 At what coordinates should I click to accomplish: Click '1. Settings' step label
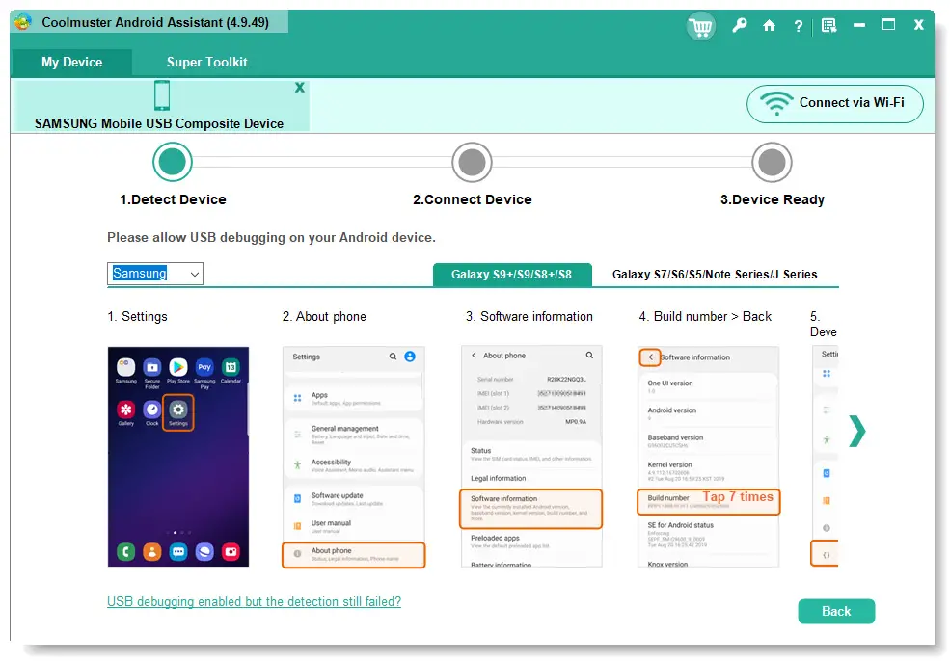click(138, 317)
